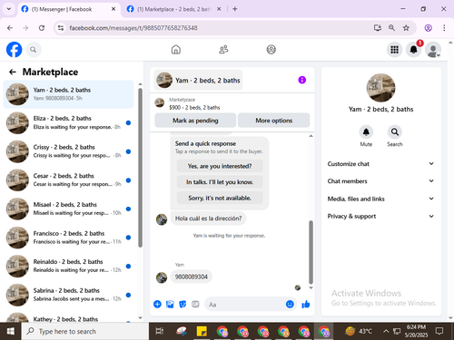
Task: Open the Groups icon in top navigation
Action: click(x=271, y=49)
